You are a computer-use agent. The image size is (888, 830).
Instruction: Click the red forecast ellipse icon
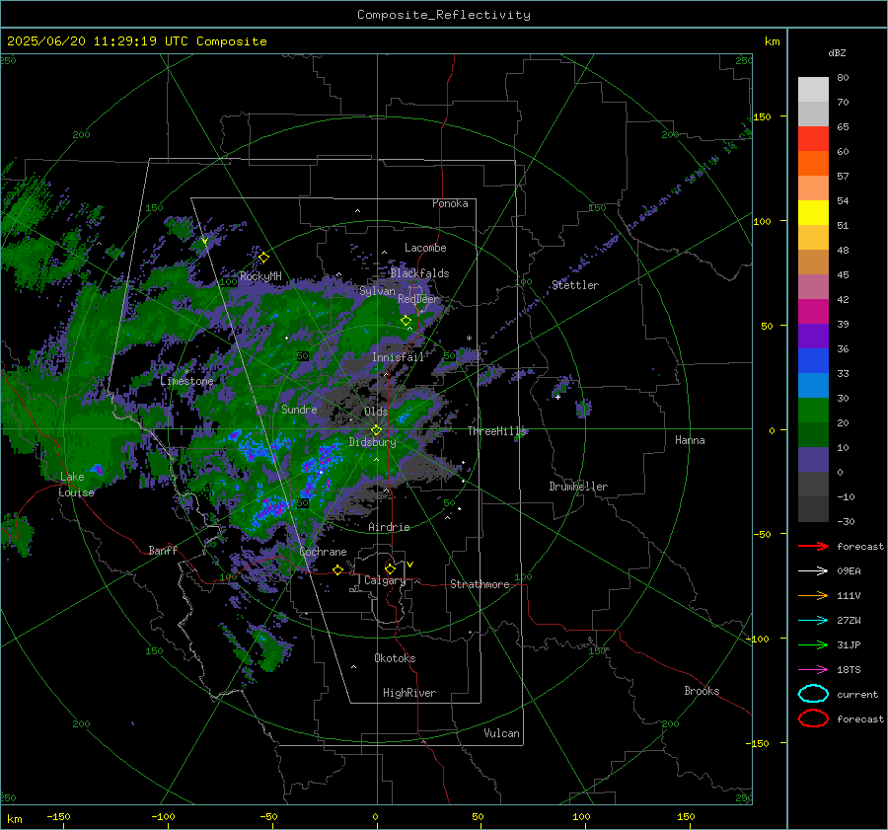[813, 718]
